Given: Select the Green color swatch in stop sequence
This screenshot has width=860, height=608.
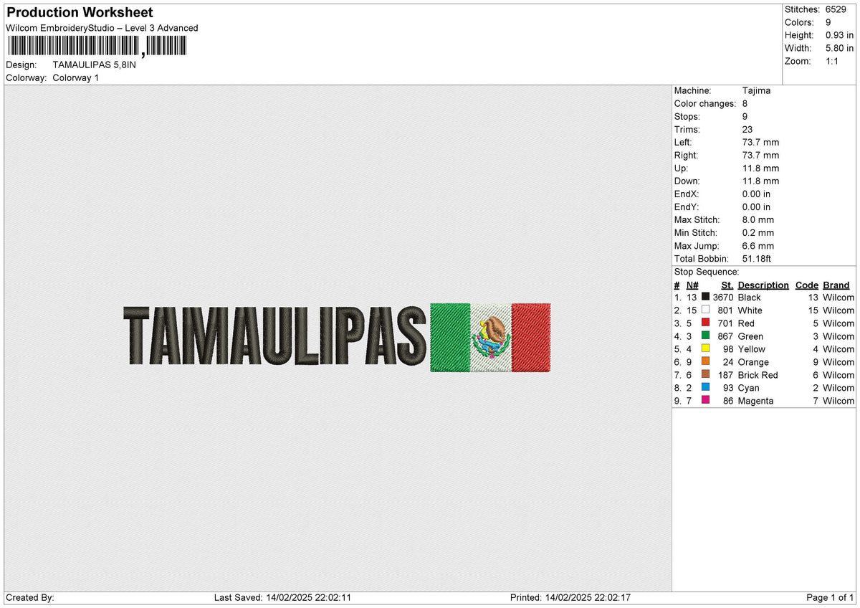Looking at the screenshot, I should pyautogui.click(x=706, y=336).
